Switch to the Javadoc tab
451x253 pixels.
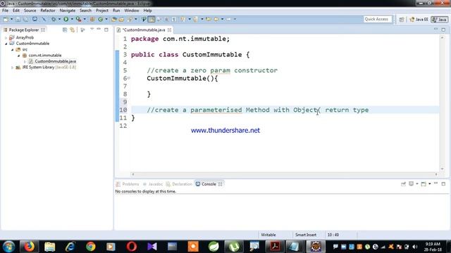point(153,184)
